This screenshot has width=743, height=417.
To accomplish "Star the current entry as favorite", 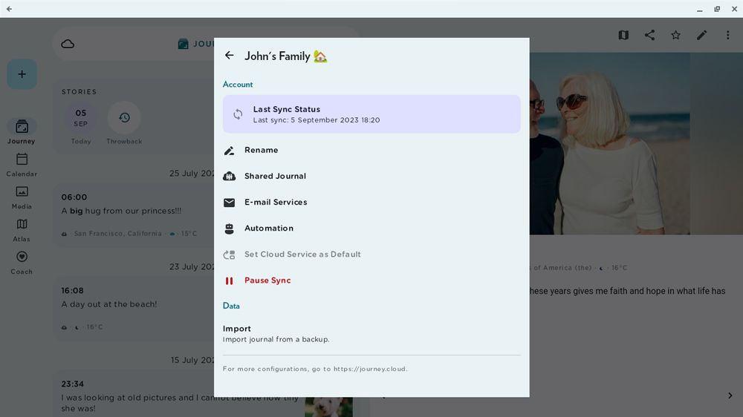I will [675, 35].
